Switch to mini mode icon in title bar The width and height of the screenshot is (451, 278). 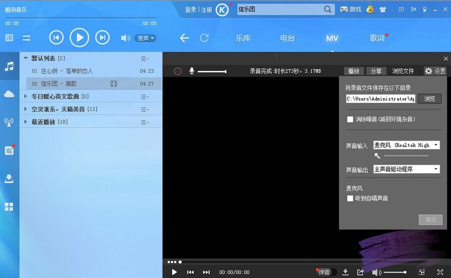click(413, 10)
